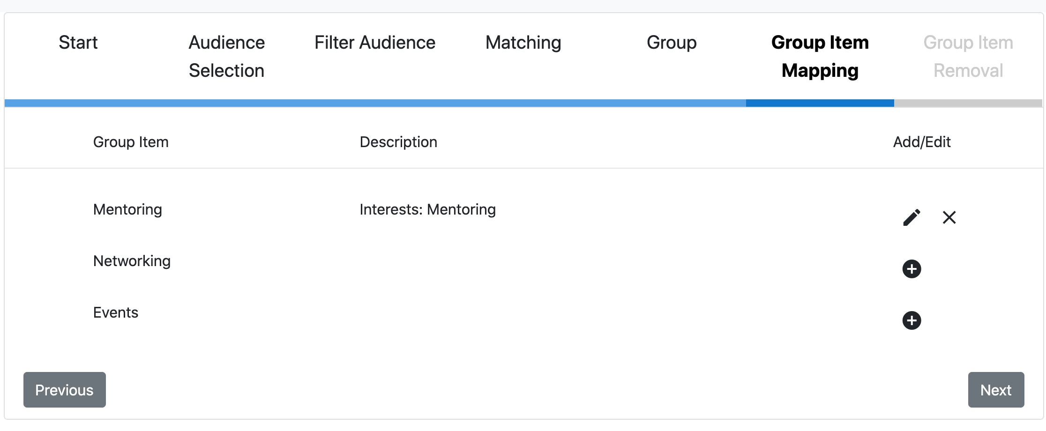1046x431 pixels.
Task: Click the gray unfinished progress bar segment
Action: point(968,103)
